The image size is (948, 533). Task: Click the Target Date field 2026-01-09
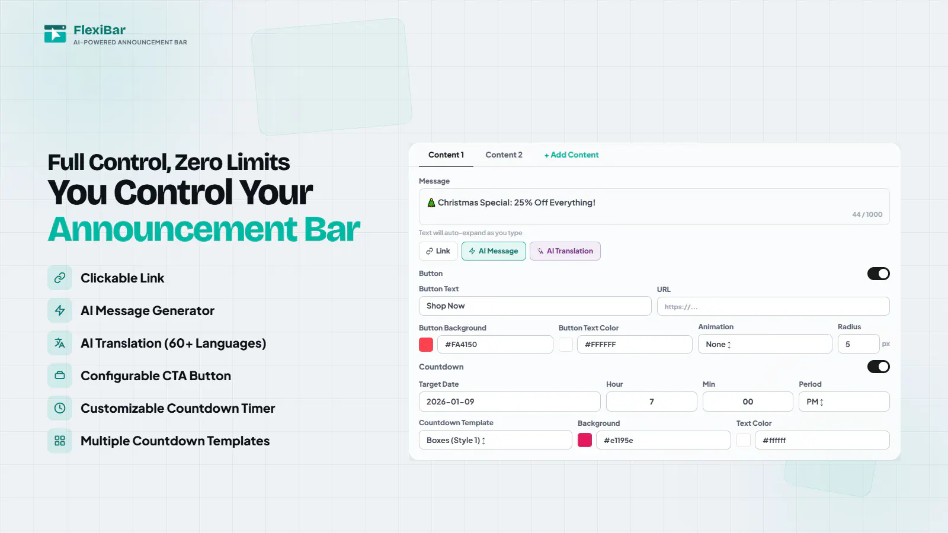pos(510,402)
